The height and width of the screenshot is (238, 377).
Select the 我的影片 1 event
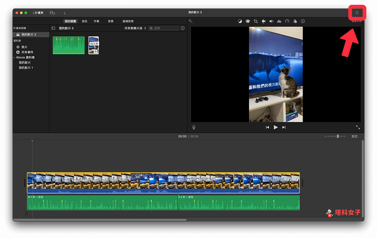click(x=26, y=68)
